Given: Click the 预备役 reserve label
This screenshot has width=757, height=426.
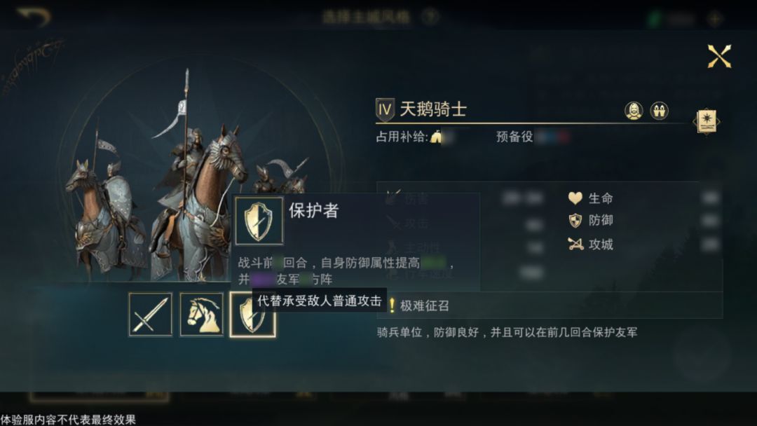Looking at the screenshot, I should point(514,137).
